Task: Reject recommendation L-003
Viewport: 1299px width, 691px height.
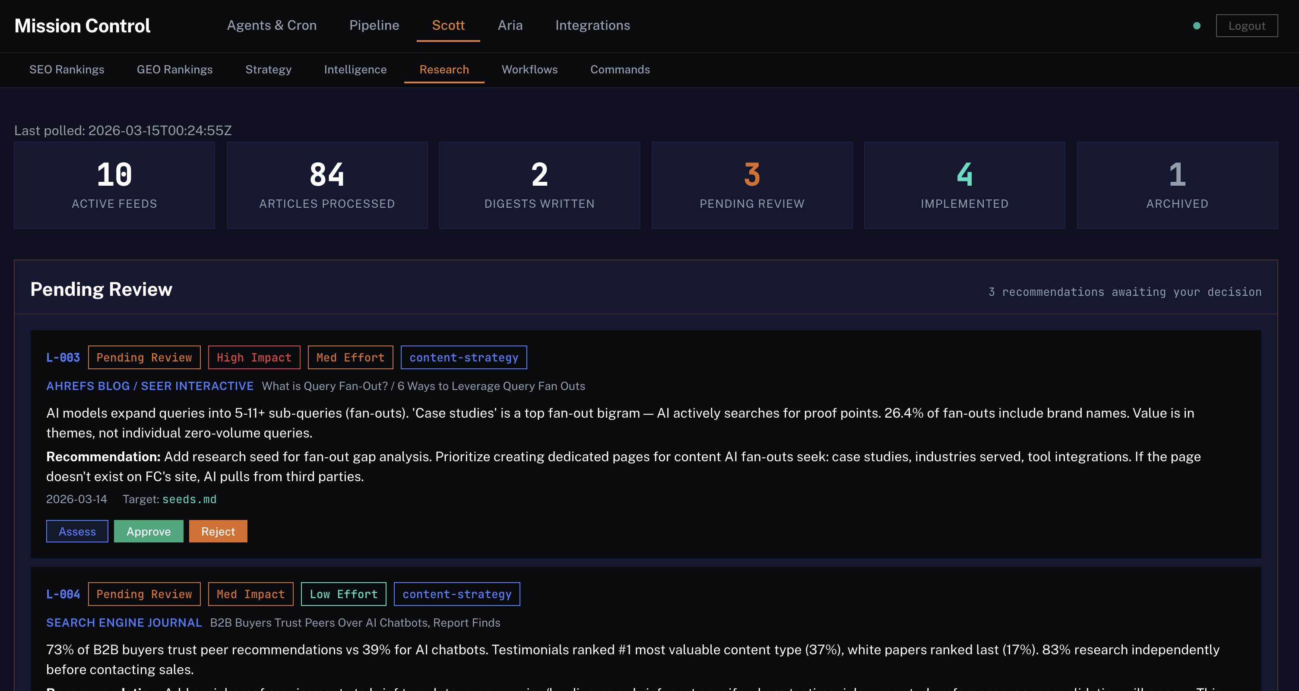Action: 218,531
